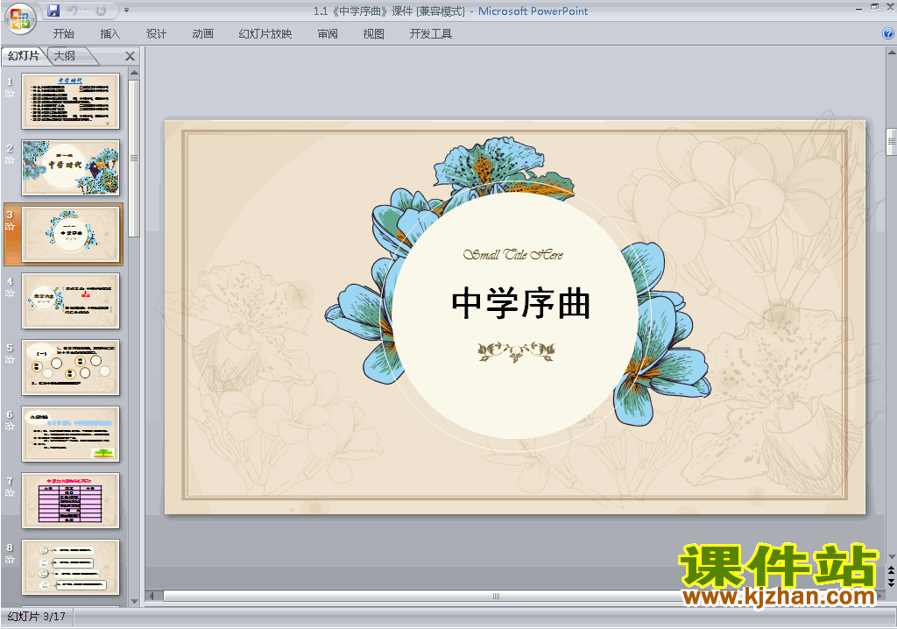This screenshot has width=897, height=629.
Task: Click main editor scroll up arrow
Action: (x=891, y=52)
